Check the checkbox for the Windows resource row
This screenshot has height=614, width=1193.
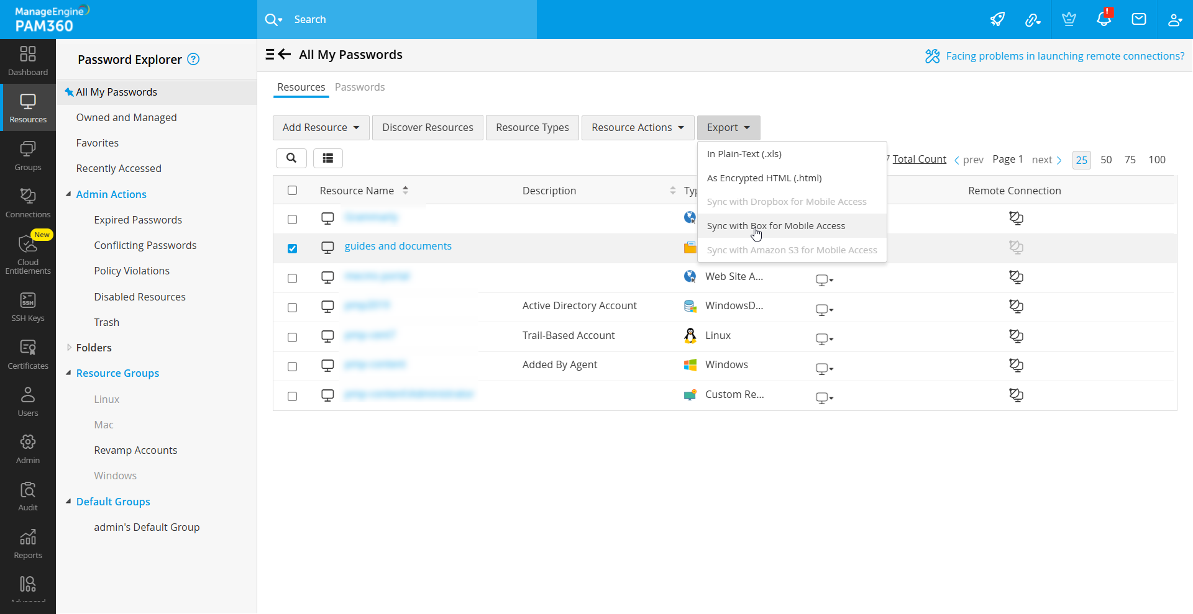[293, 366]
